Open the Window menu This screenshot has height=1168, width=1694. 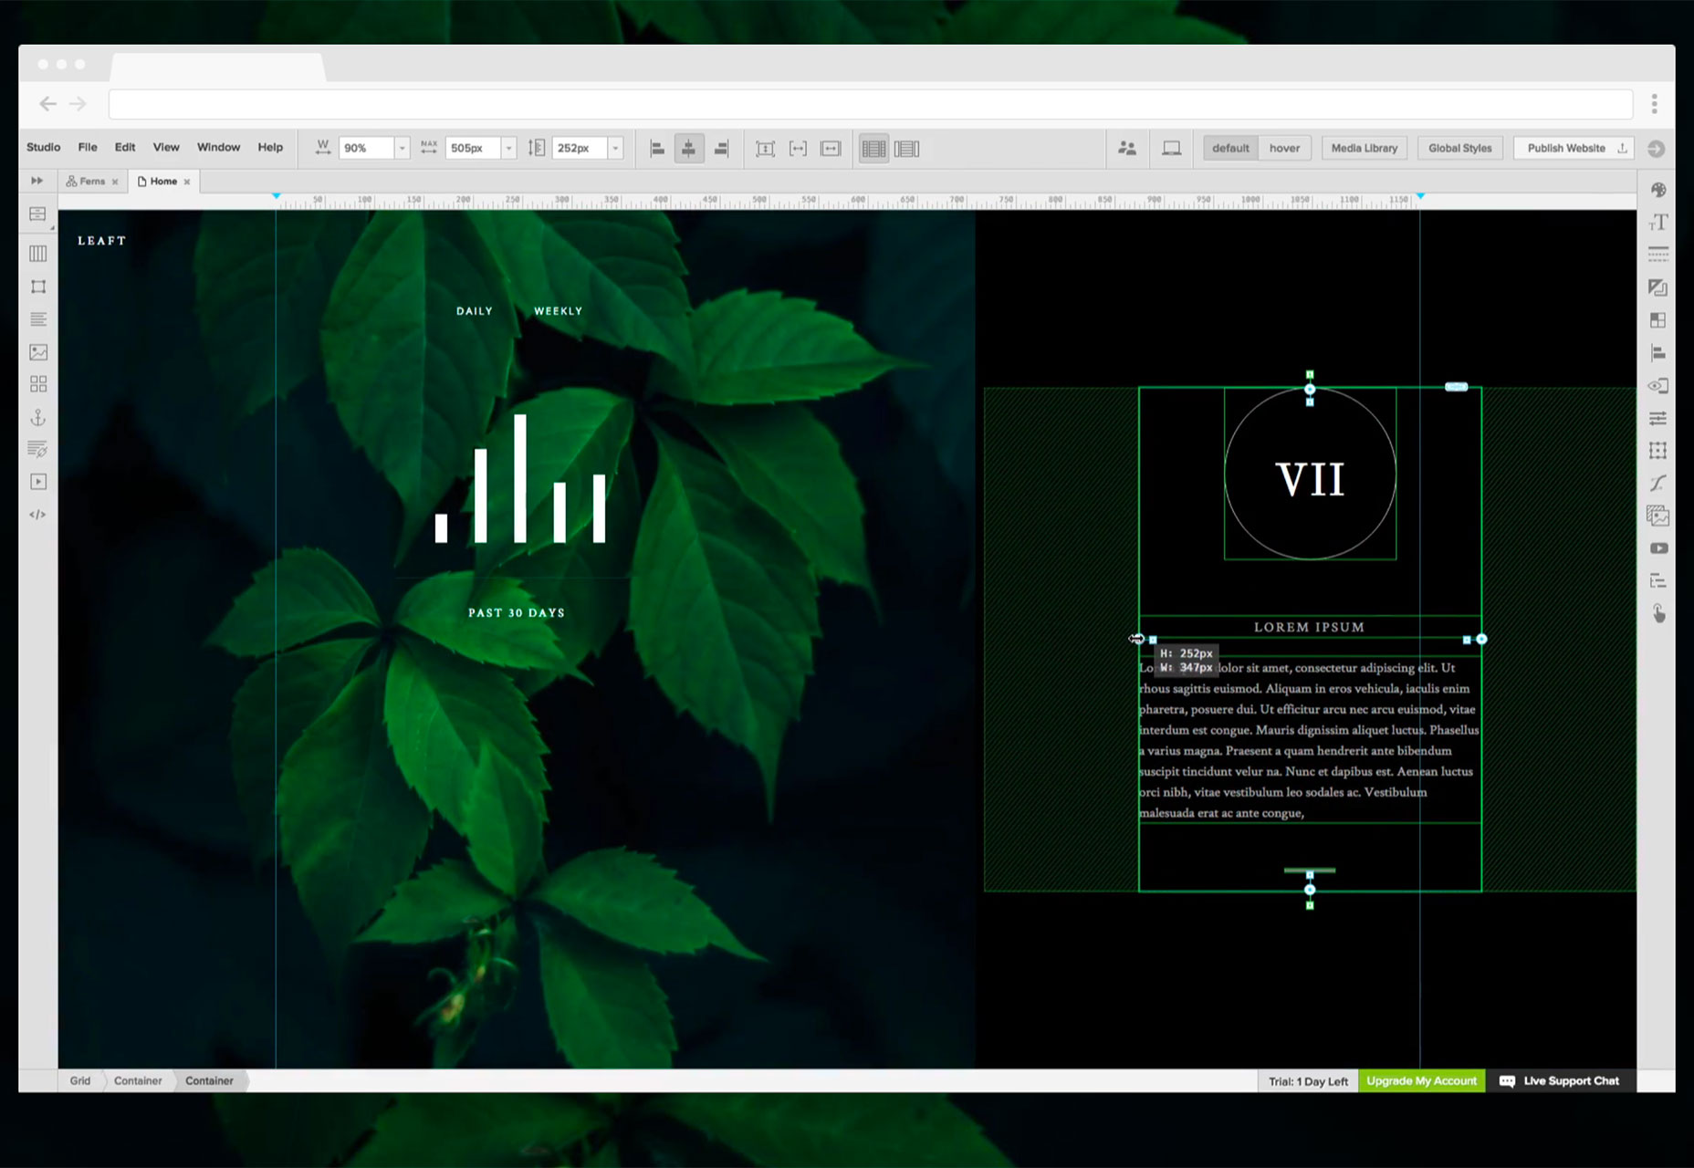tap(218, 147)
